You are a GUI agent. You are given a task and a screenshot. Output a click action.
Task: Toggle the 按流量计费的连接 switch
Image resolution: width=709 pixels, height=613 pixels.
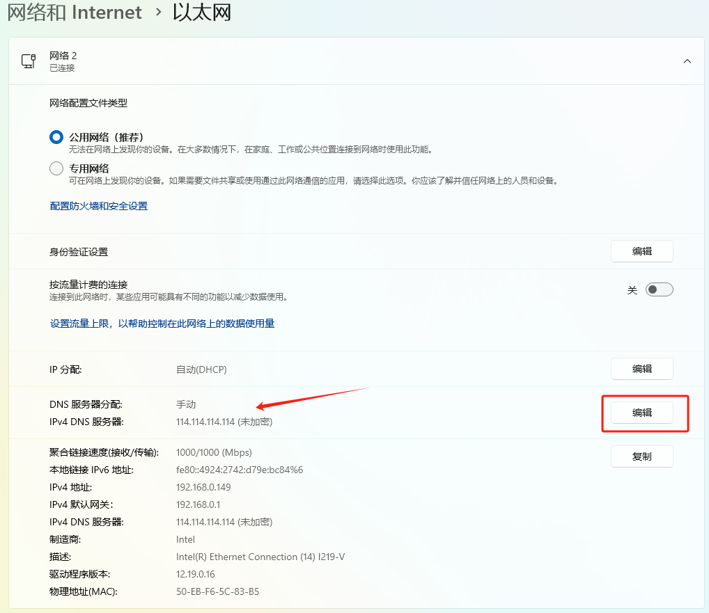(659, 290)
